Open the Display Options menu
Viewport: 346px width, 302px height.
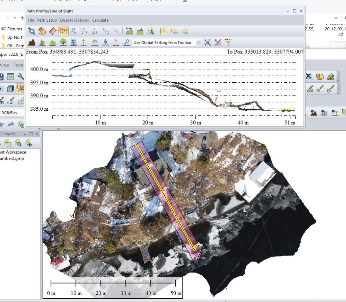pyautogui.click(x=74, y=20)
